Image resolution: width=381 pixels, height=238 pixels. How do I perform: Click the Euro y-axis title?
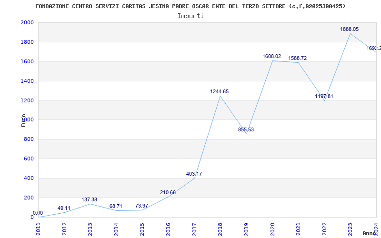tap(23, 121)
